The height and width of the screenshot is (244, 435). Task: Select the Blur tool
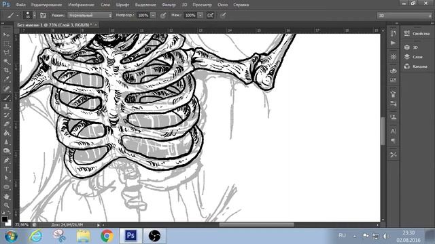click(6, 142)
